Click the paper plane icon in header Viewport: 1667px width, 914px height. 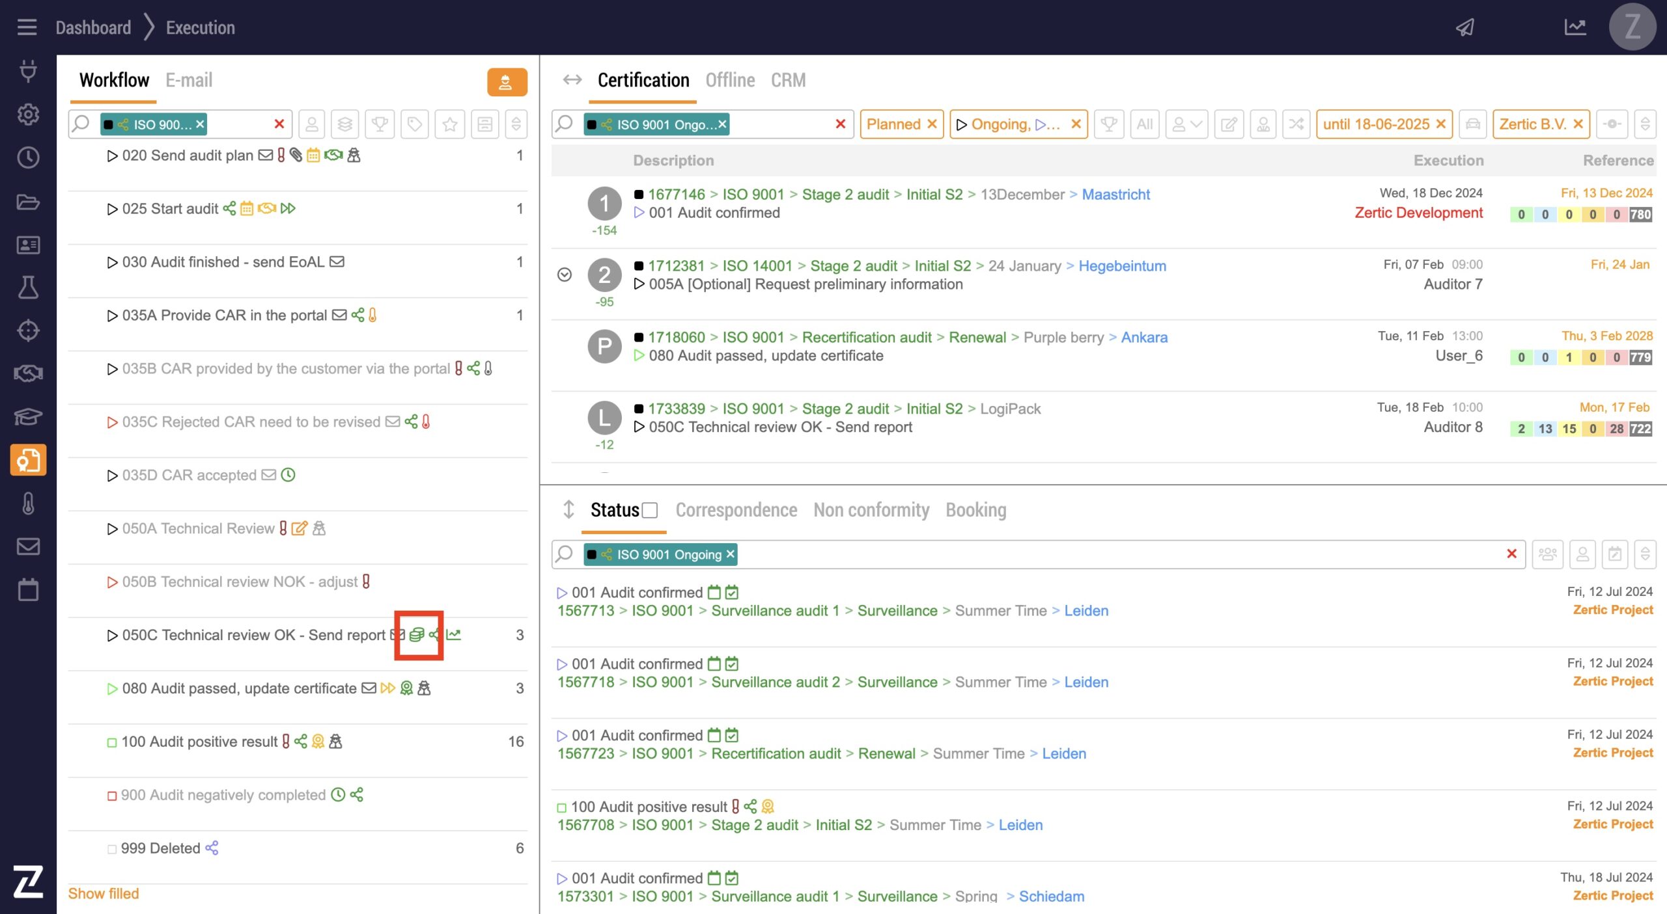tap(1465, 27)
